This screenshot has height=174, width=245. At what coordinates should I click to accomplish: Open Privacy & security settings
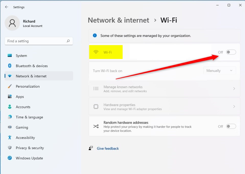[30, 148]
